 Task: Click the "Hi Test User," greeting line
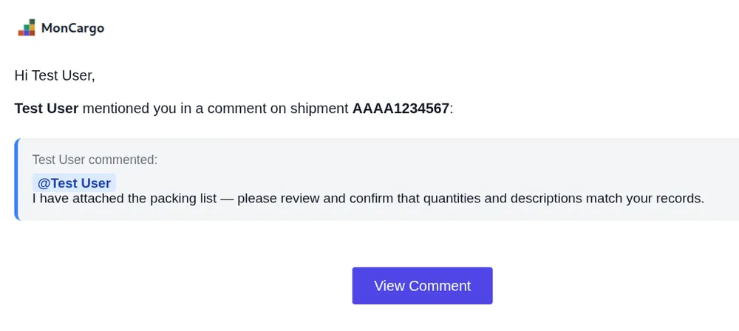click(55, 75)
